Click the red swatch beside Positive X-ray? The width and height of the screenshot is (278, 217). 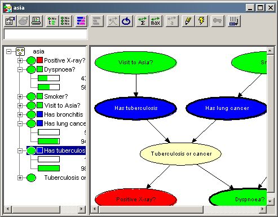(39, 60)
